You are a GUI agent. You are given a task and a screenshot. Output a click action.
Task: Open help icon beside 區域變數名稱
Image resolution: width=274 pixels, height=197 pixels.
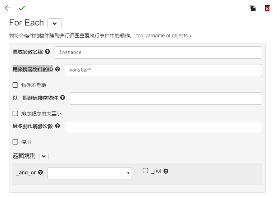tap(47, 51)
